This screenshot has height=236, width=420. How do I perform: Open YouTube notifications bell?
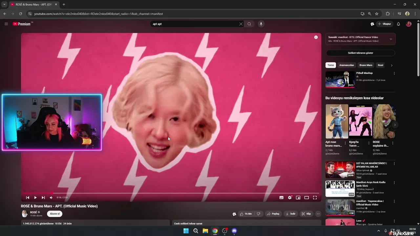pyautogui.click(x=398, y=24)
